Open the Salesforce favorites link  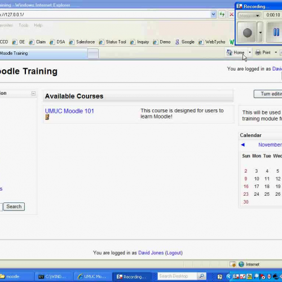(82, 42)
